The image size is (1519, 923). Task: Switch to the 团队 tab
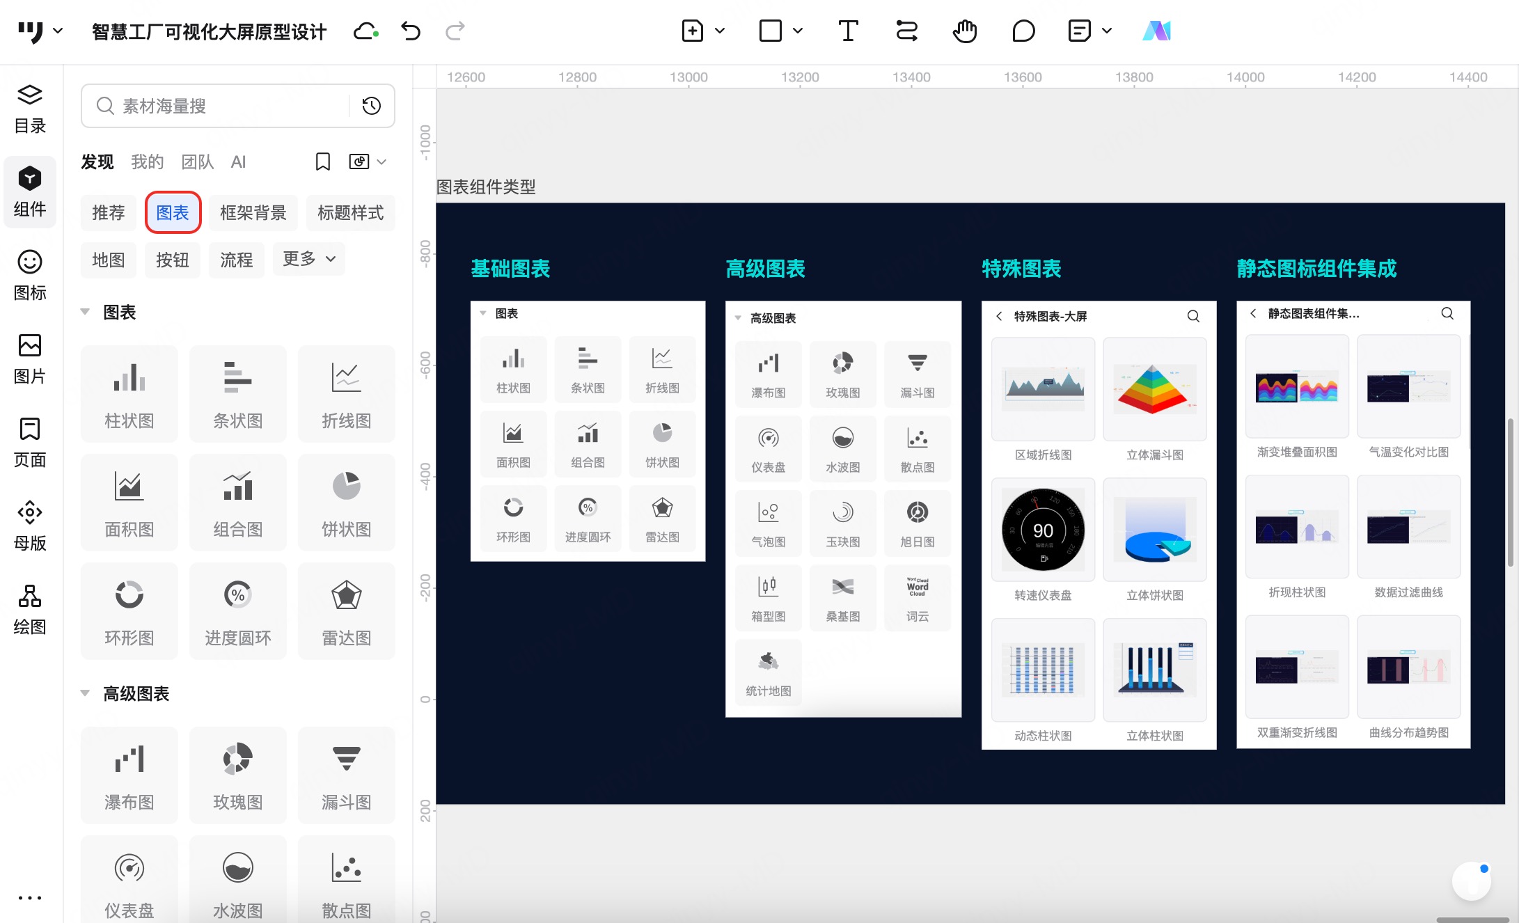(197, 162)
